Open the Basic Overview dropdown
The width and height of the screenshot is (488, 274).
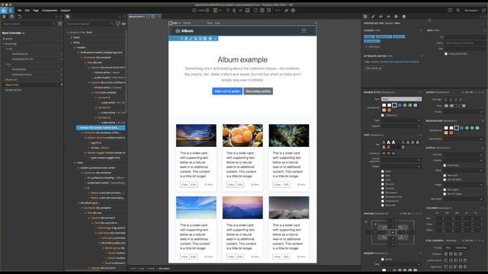(13, 33)
